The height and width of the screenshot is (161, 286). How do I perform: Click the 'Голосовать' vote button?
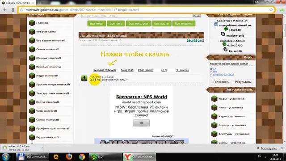click(221, 82)
